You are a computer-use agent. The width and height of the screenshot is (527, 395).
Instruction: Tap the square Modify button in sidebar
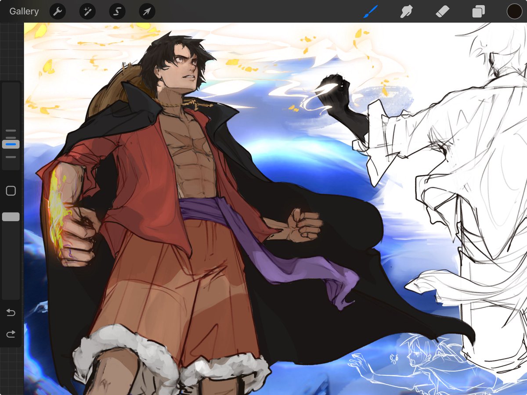pyautogui.click(x=11, y=191)
